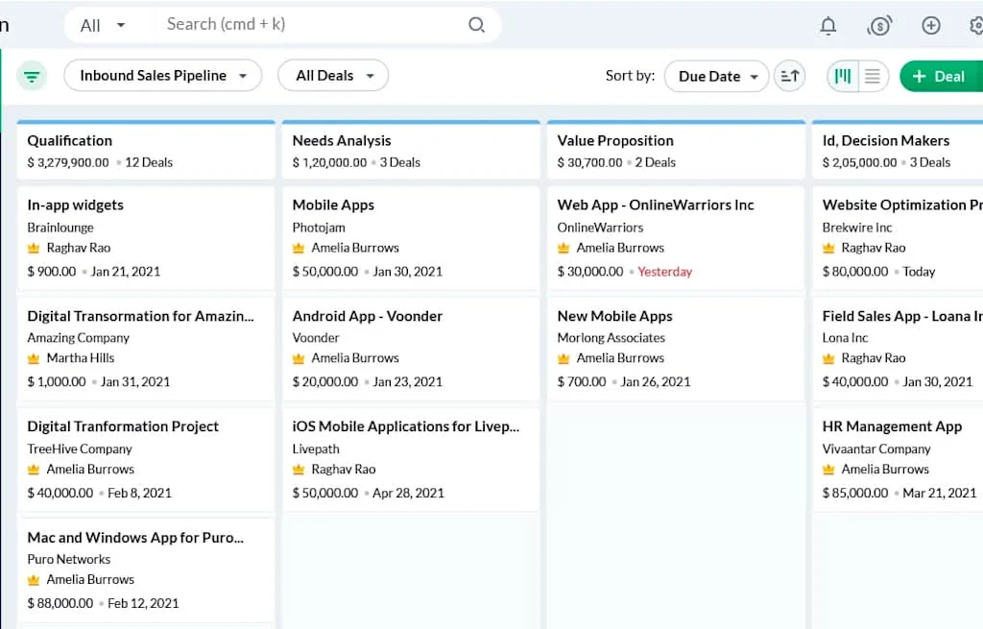Open the All search scope dropdown
The image size is (983, 629).
(104, 26)
